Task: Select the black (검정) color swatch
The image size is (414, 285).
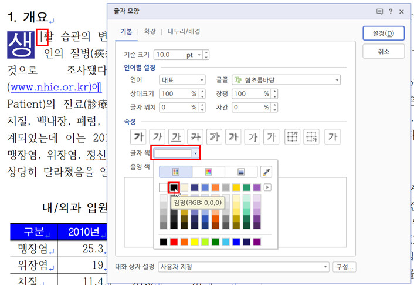Action: [x=174, y=187]
